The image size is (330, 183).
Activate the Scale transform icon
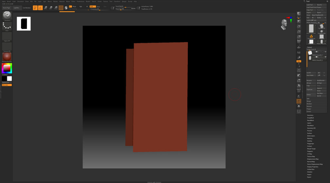[x=51, y=8]
